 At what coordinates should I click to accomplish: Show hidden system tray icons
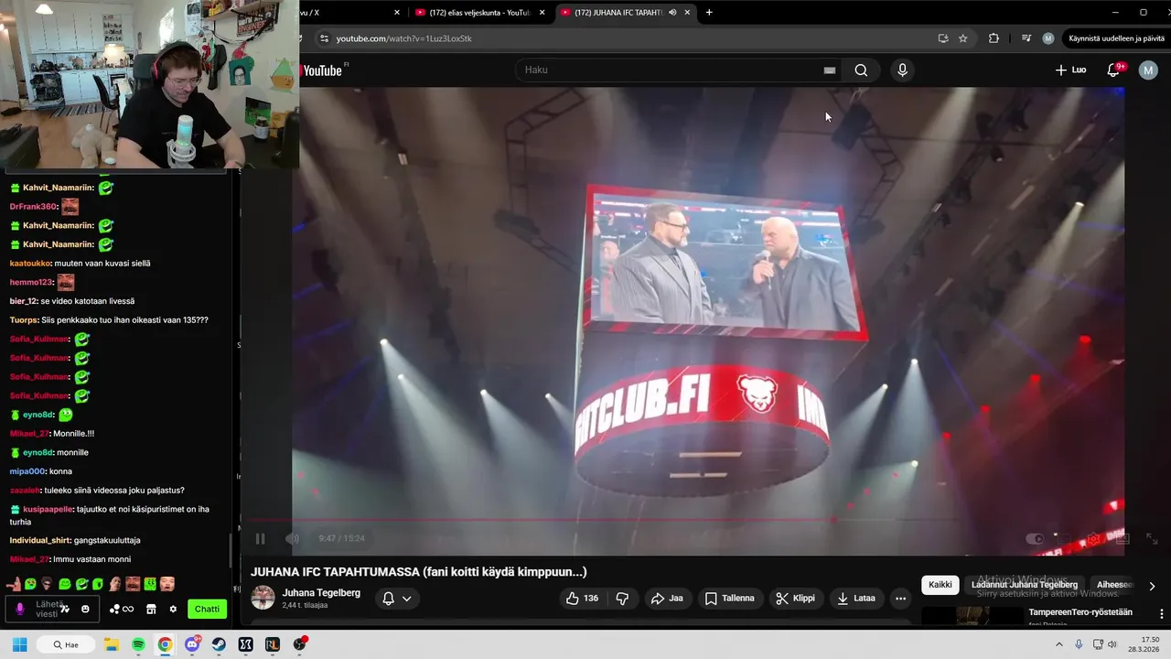tap(1059, 645)
